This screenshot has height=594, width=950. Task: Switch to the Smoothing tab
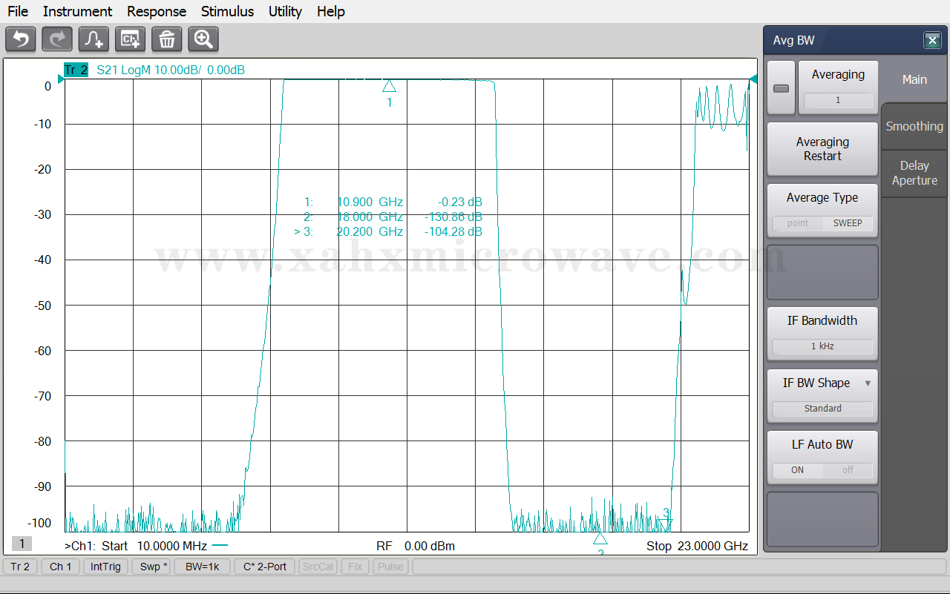tap(914, 126)
